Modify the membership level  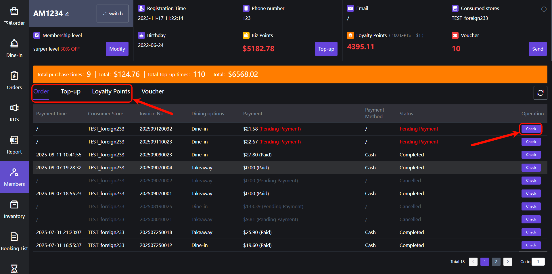(x=117, y=49)
